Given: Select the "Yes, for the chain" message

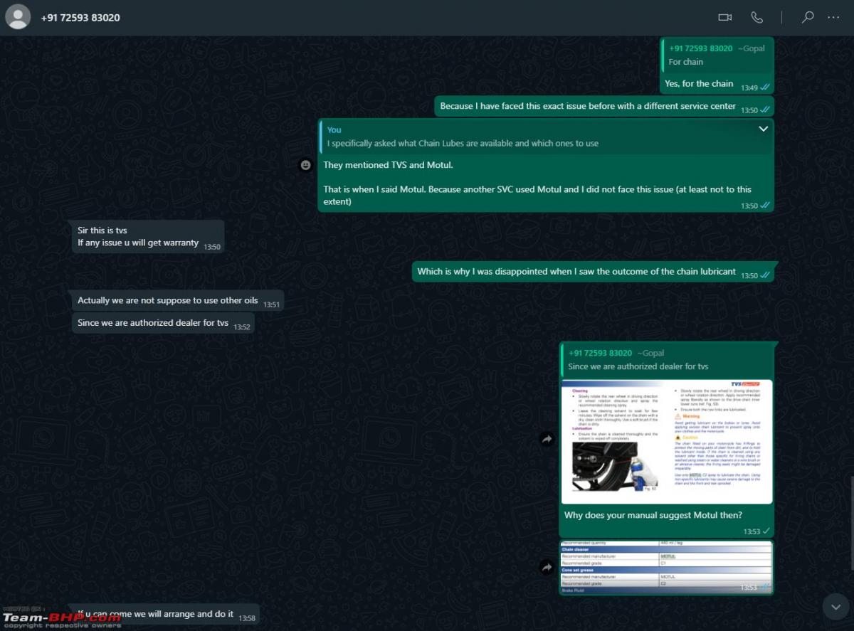Looking at the screenshot, I should (x=699, y=83).
